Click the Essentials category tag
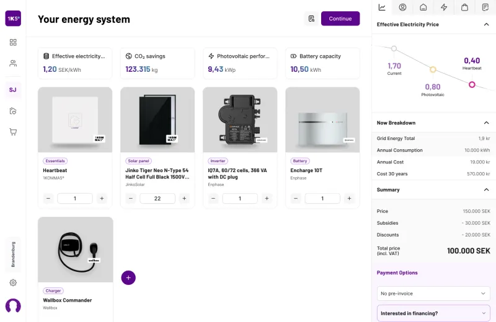 click(x=55, y=161)
